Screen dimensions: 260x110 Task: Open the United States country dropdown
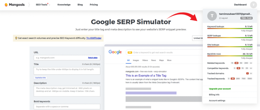[x=198, y=38]
